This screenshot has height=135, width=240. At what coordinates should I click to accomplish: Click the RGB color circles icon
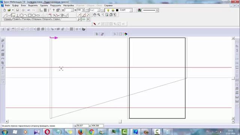click(x=126, y=34)
